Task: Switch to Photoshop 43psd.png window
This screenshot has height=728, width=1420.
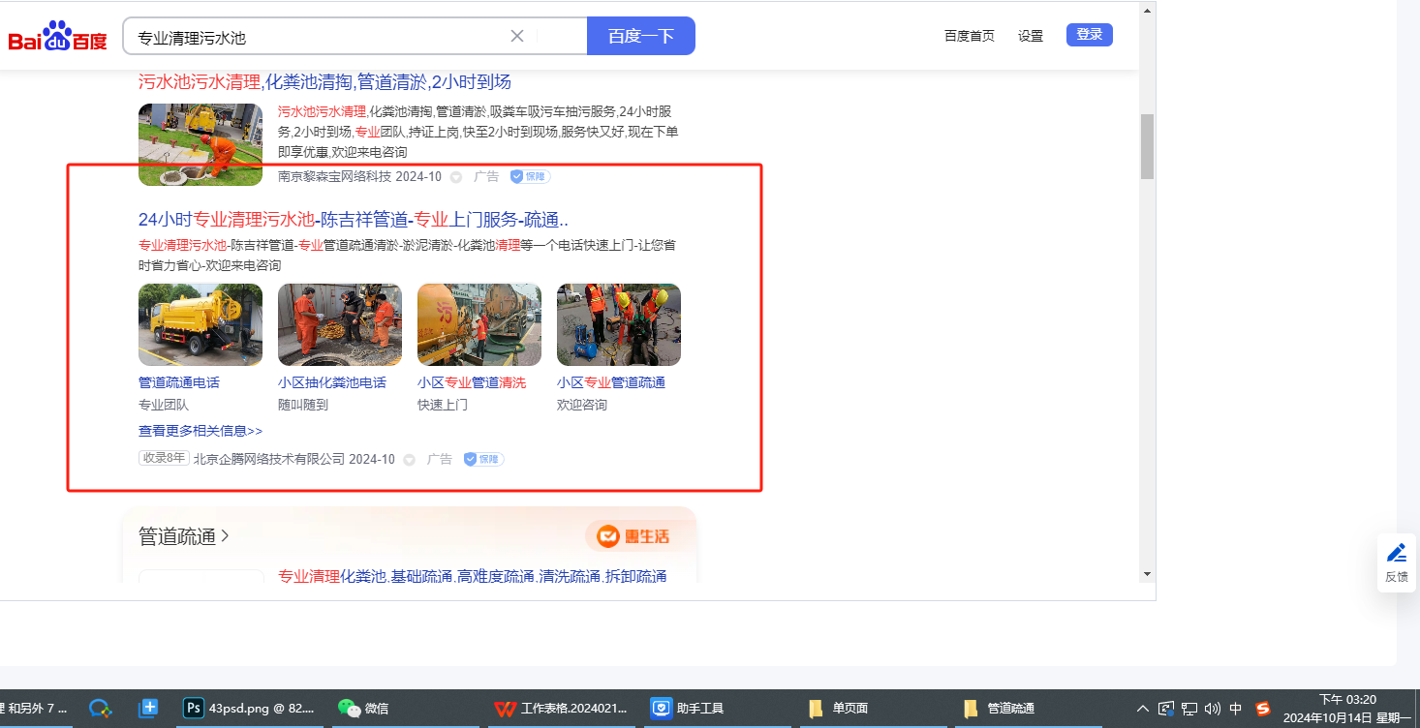Action: (x=250, y=708)
